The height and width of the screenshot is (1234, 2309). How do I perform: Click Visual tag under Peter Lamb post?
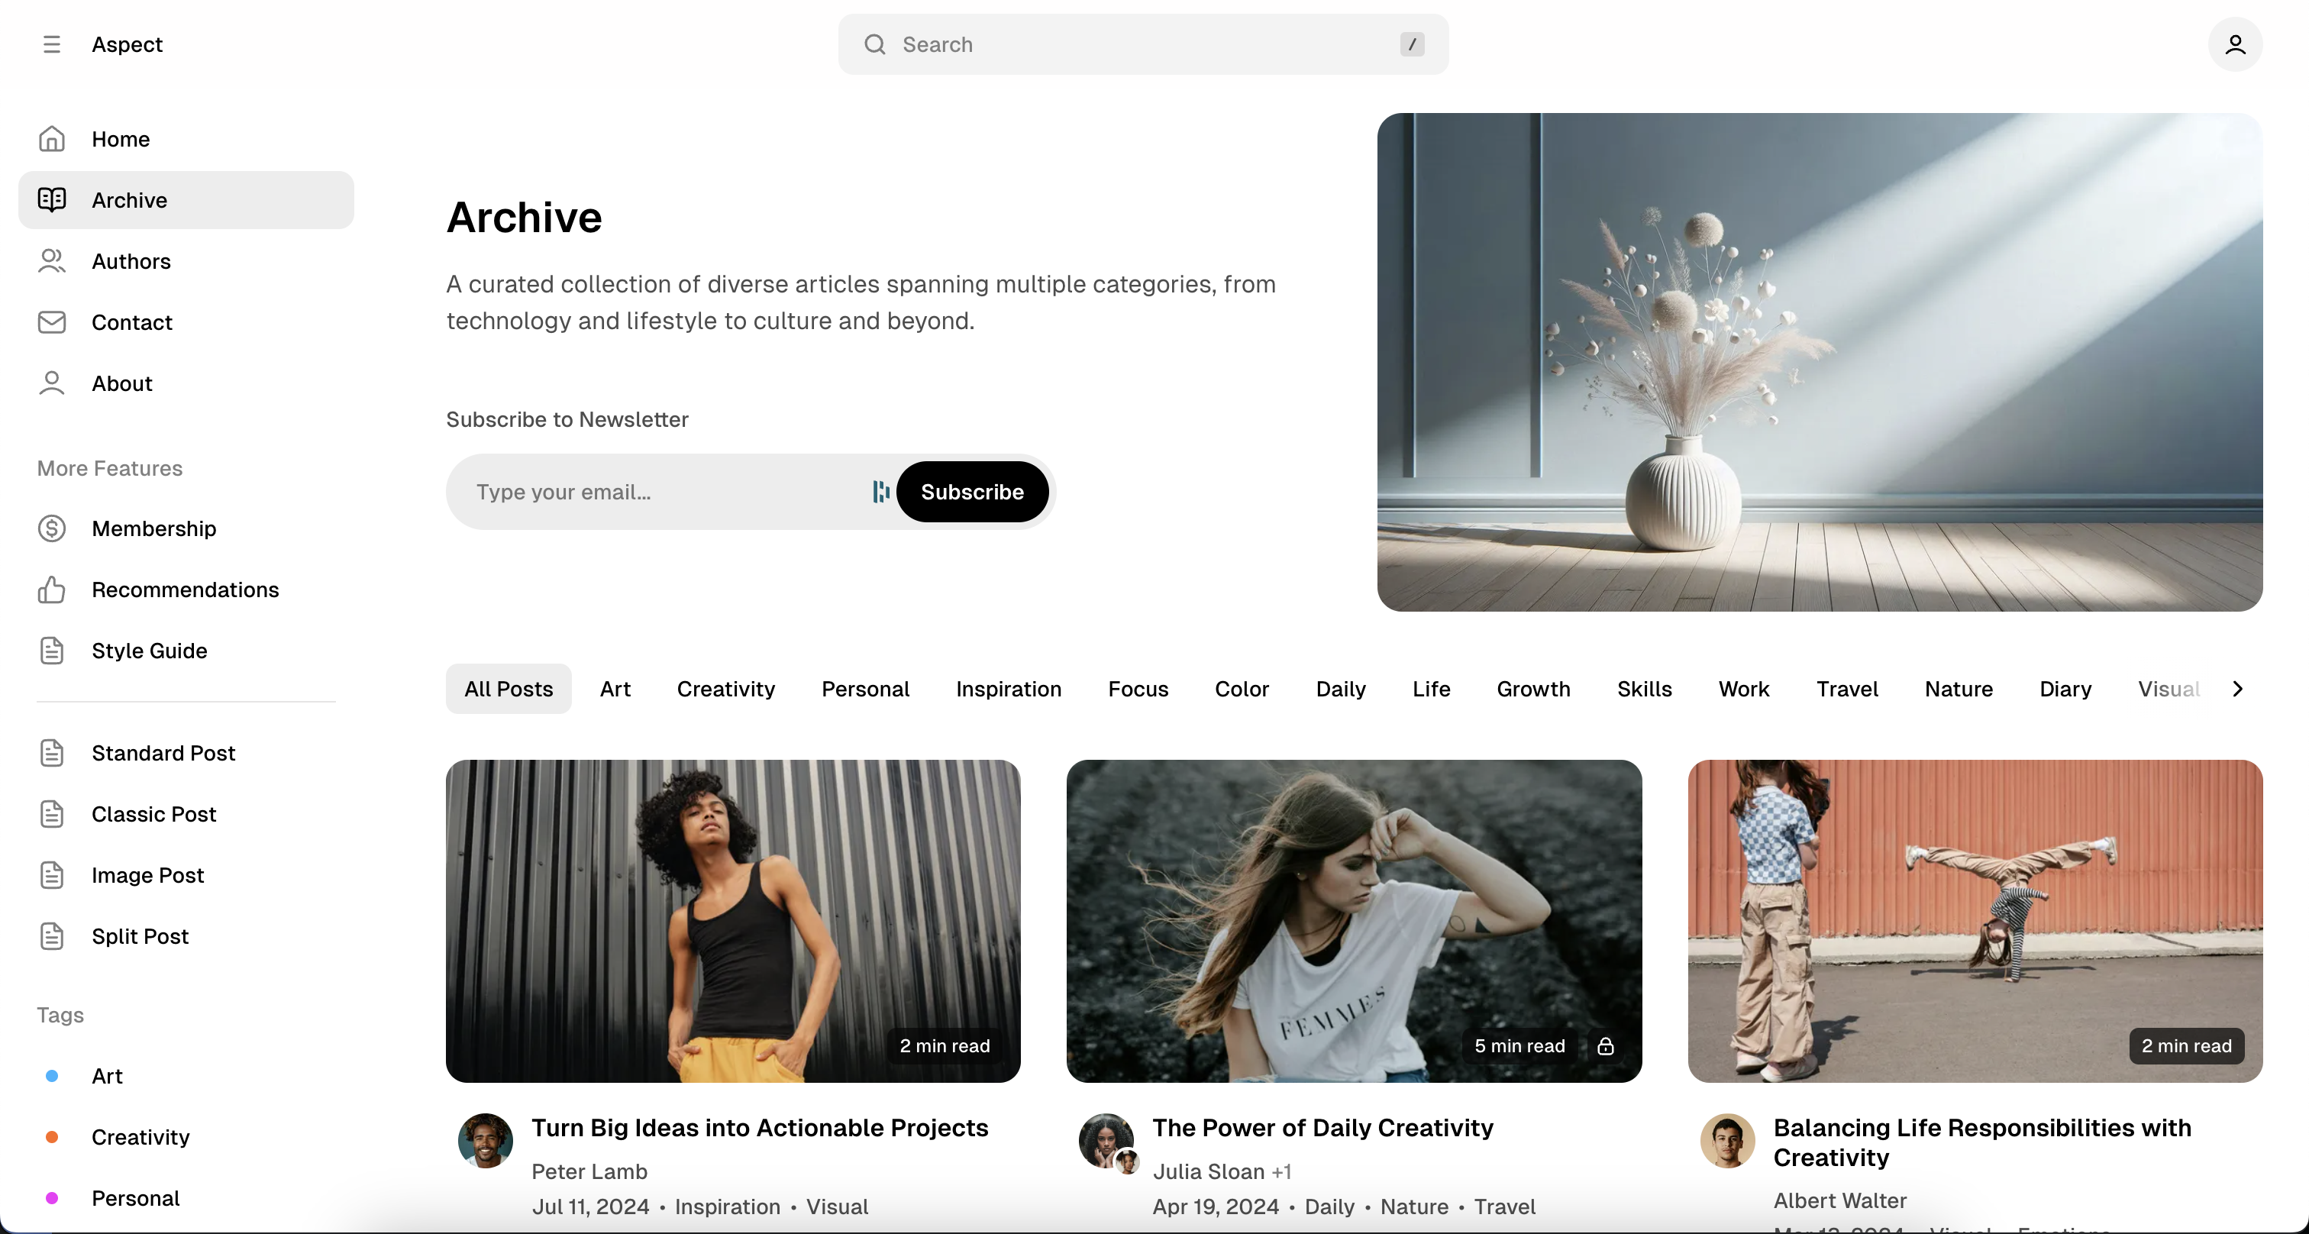836,1207
